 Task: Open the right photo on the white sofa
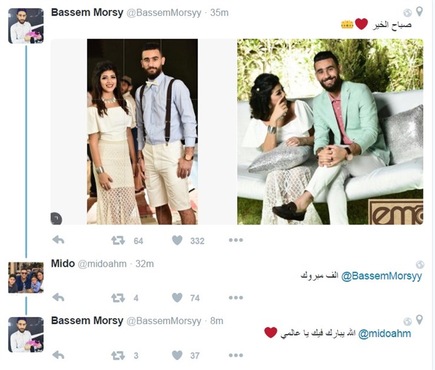(330, 132)
